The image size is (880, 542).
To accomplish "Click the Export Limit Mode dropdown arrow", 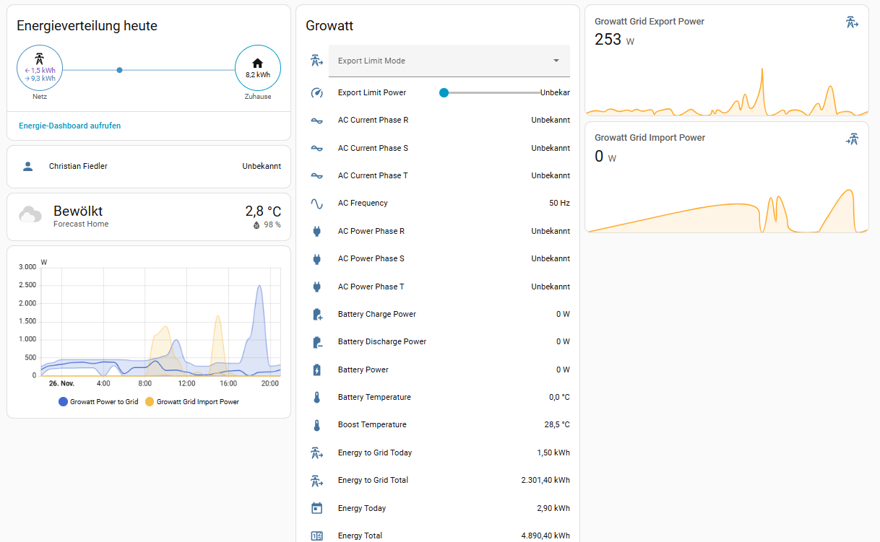I will tap(556, 61).
